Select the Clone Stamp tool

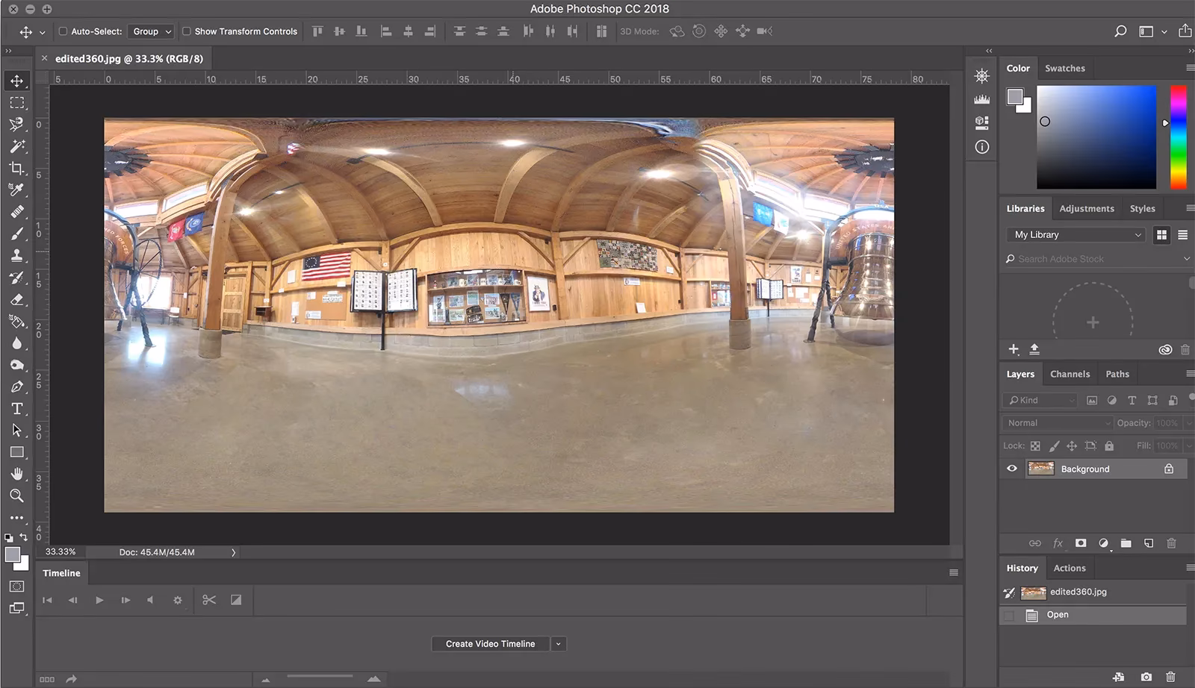(16, 255)
